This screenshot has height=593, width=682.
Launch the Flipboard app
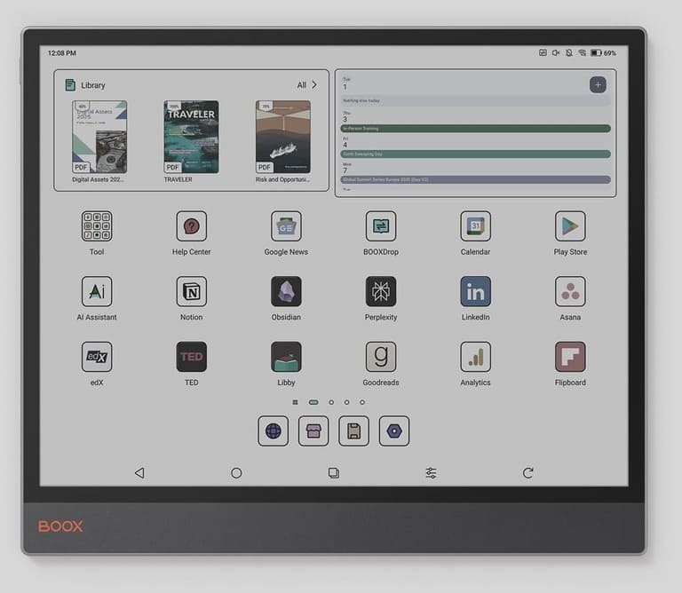point(570,357)
